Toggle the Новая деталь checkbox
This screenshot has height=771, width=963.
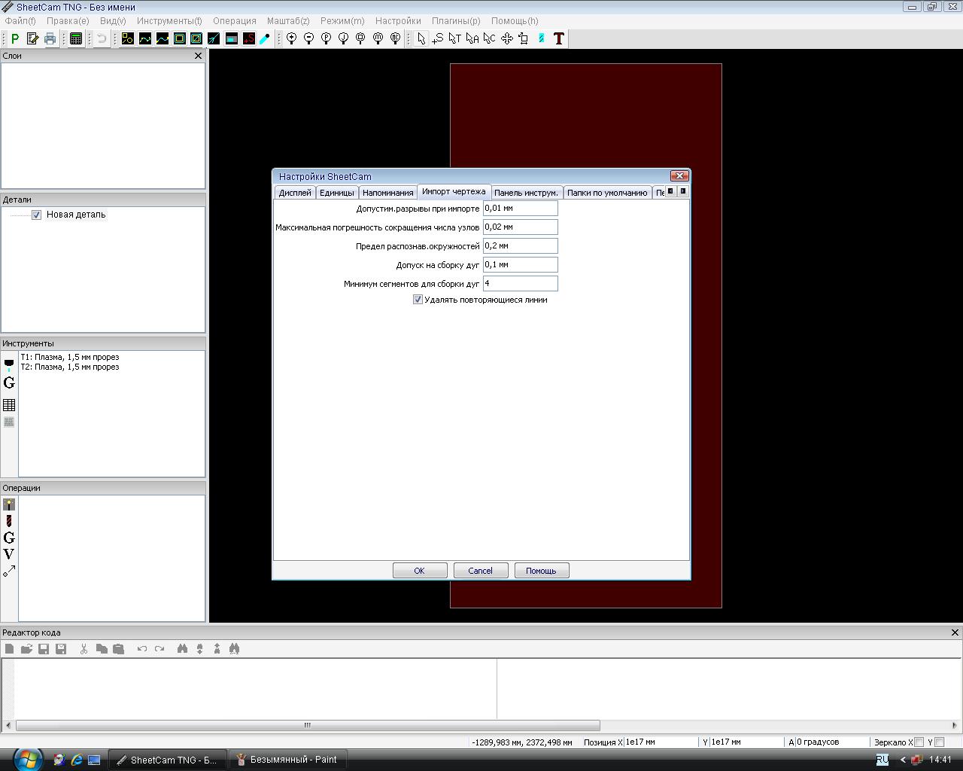pyautogui.click(x=36, y=215)
